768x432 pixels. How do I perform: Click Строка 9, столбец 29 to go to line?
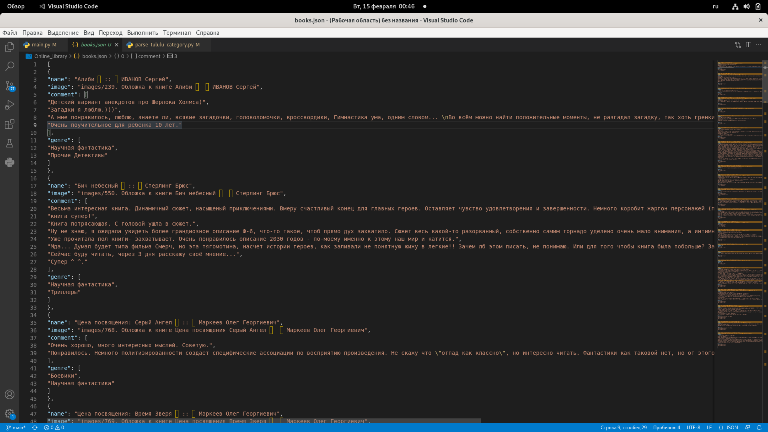[624, 427]
